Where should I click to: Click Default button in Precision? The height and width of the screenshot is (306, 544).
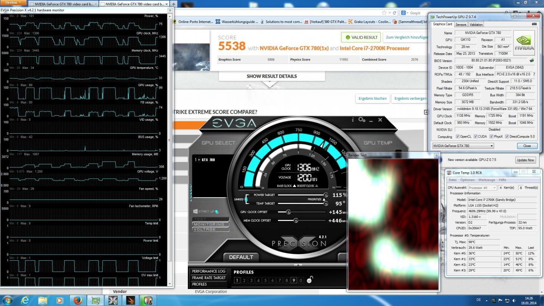241,257
